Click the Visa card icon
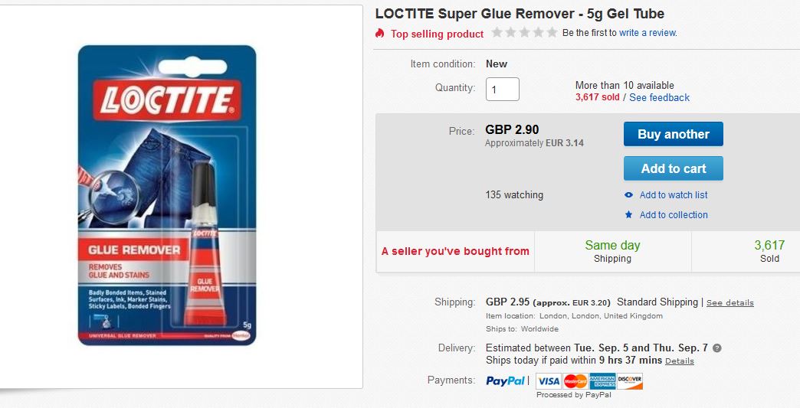Image resolution: width=800 pixels, height=408 pixels. [548, 380]
